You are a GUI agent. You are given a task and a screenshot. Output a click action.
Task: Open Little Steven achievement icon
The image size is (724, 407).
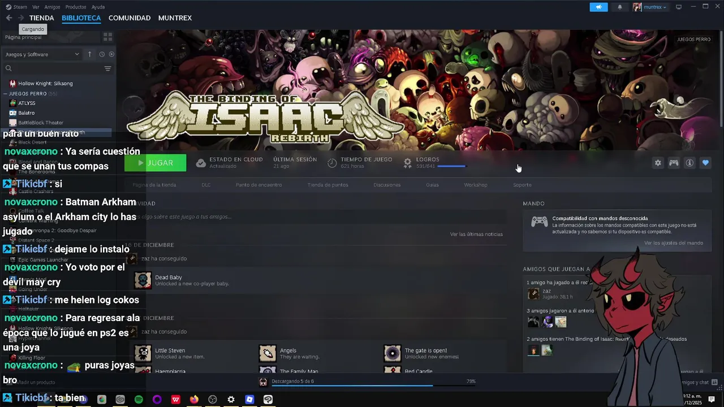143,353
